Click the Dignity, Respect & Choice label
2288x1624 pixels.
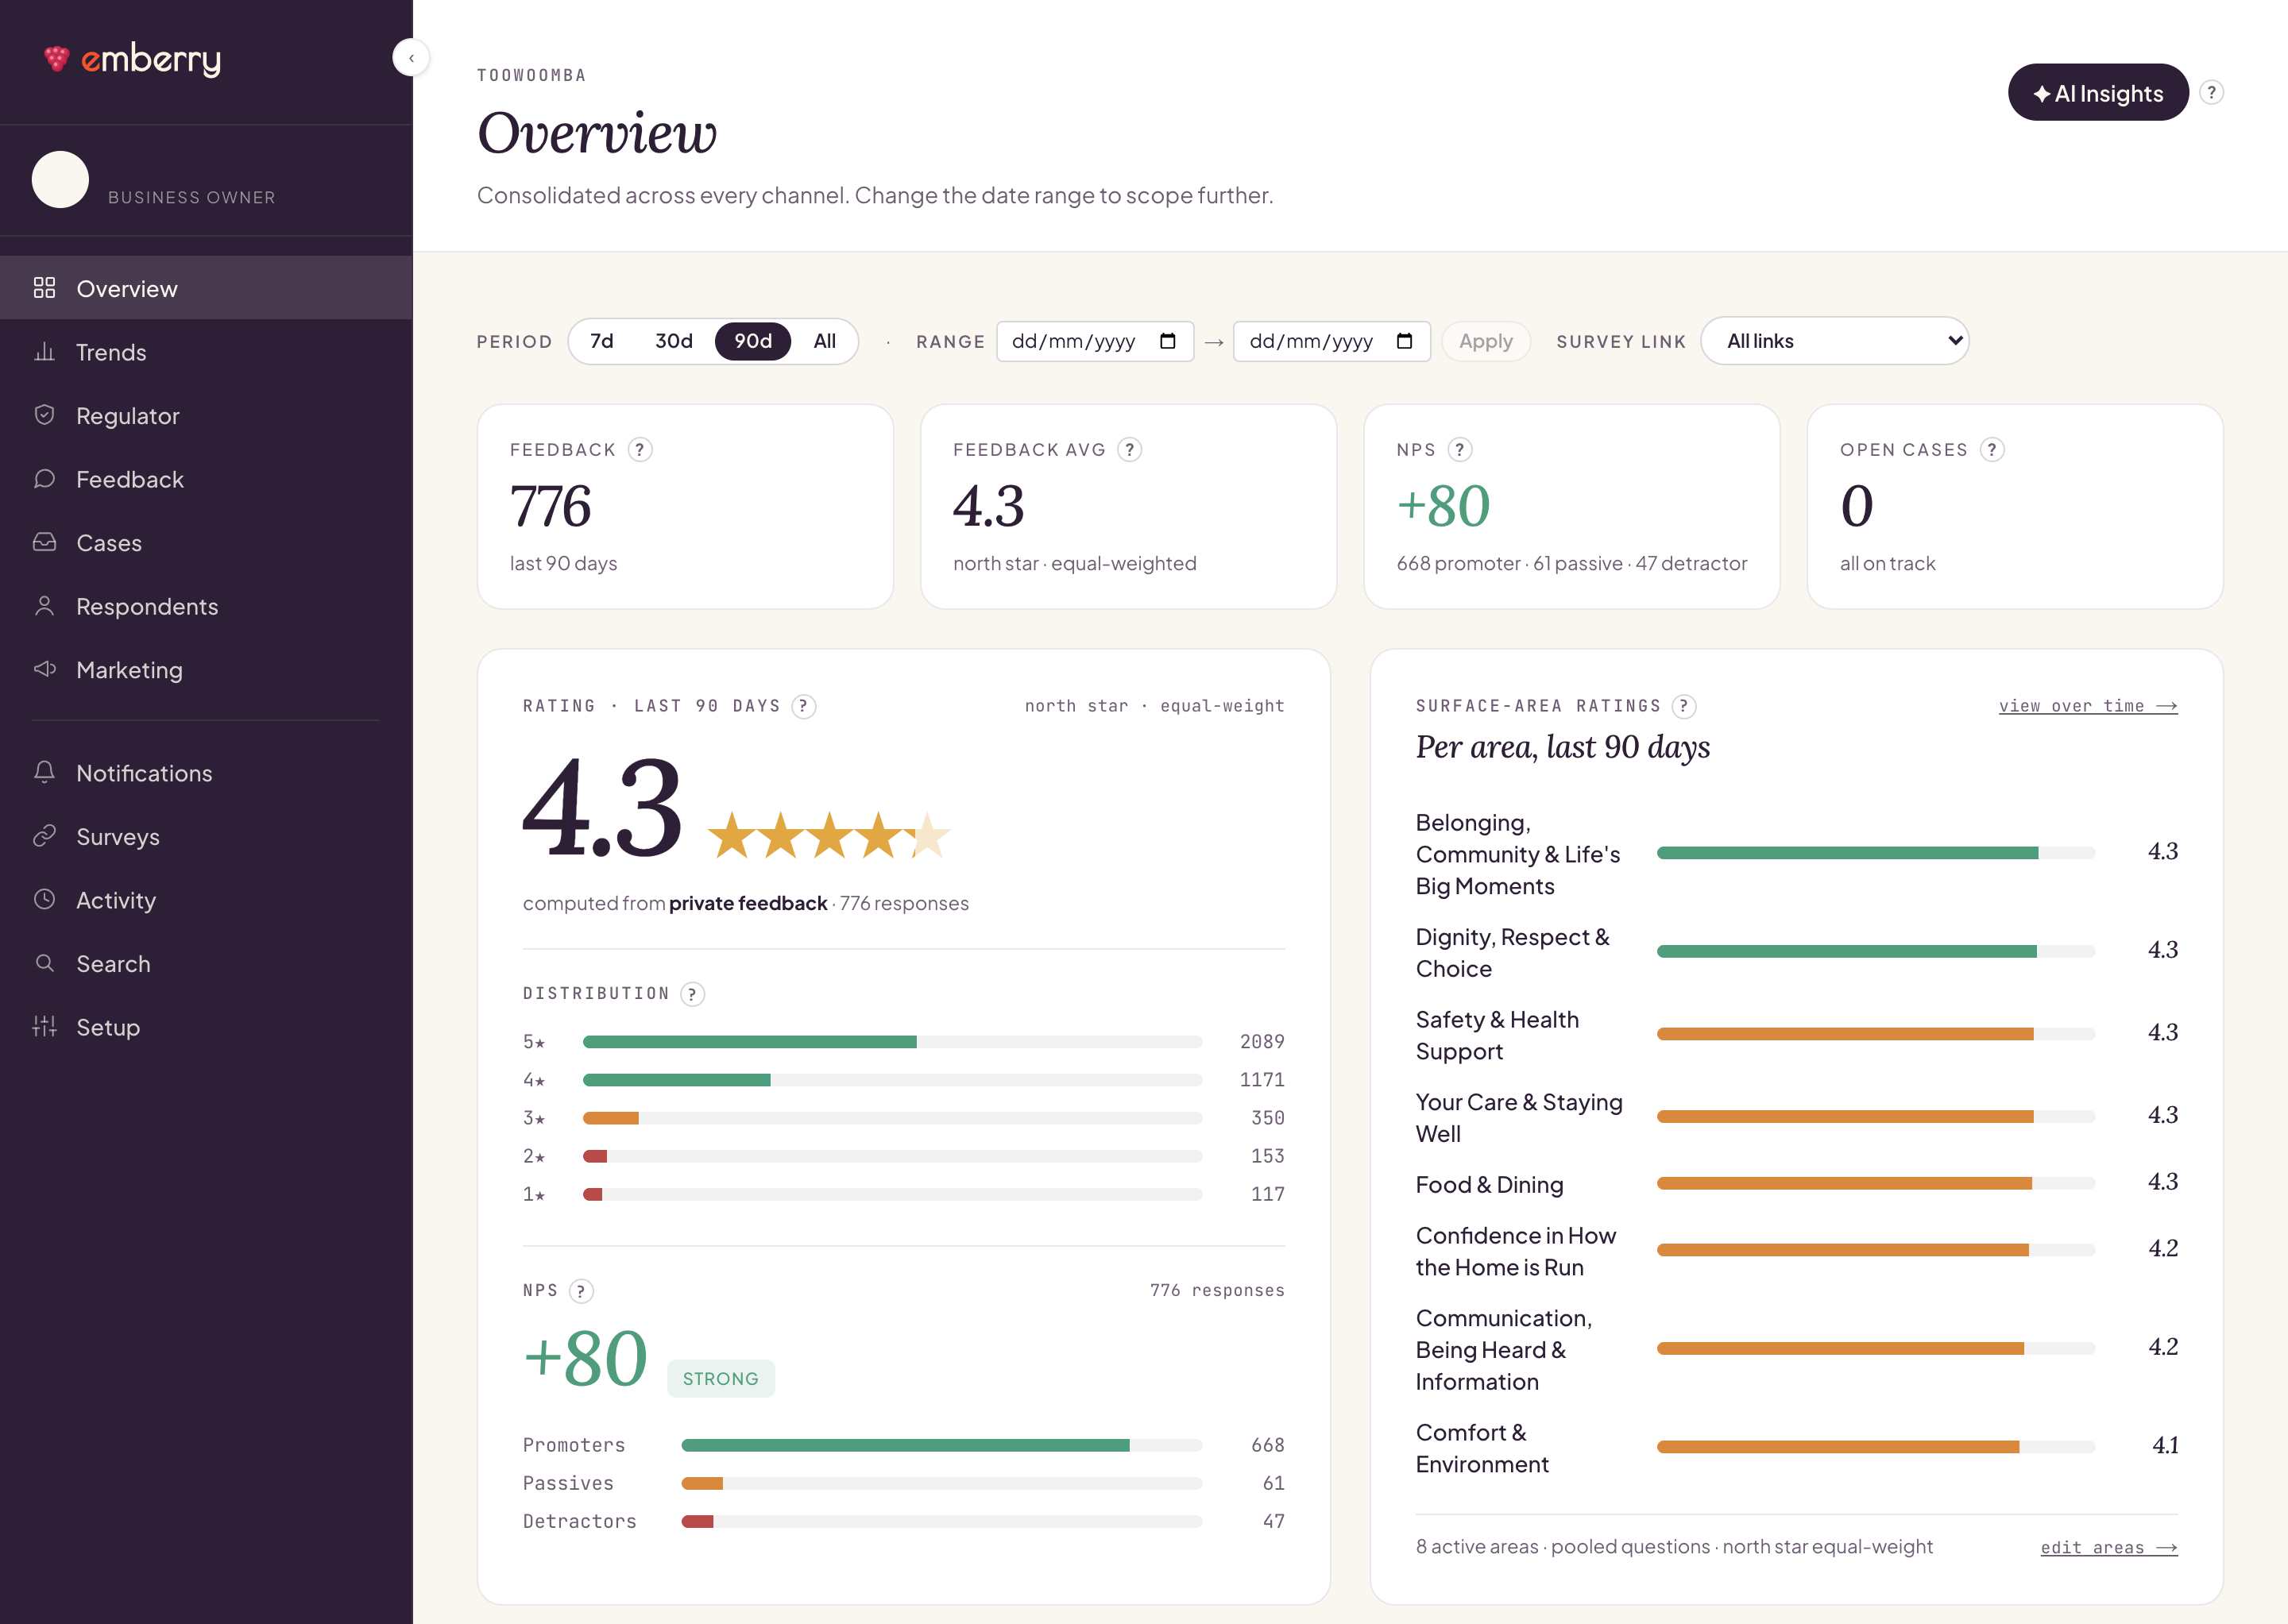[x=1512, y=952]
